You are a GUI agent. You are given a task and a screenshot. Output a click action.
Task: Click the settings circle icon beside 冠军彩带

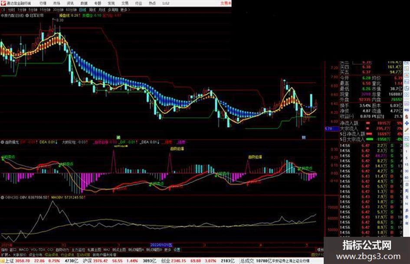(x=26, y=16)
